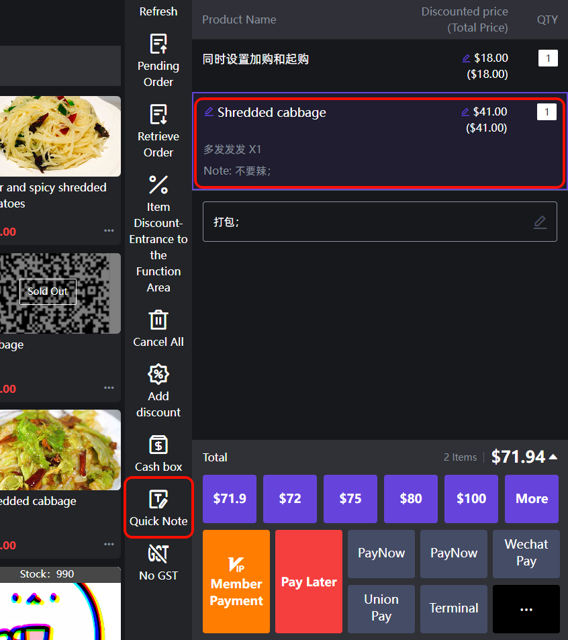Screen dimensions: 568x640
Task: Show more payment methods with ellipsis
Action: (x=526, y=608)
